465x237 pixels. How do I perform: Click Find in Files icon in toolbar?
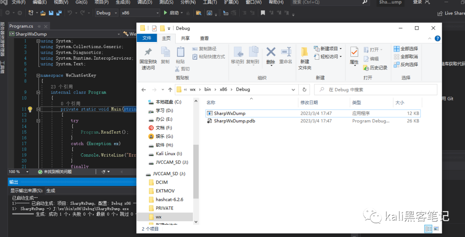coord(198,13)
